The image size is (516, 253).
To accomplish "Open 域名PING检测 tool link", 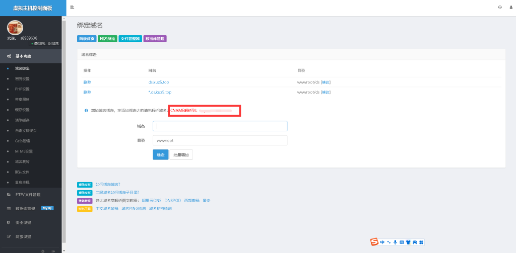I will point(134,208).
